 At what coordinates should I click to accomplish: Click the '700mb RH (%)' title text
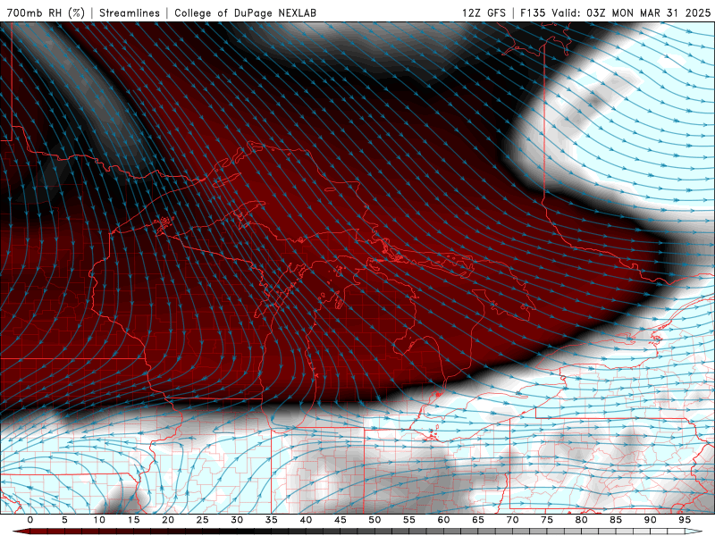click(46, 13)
